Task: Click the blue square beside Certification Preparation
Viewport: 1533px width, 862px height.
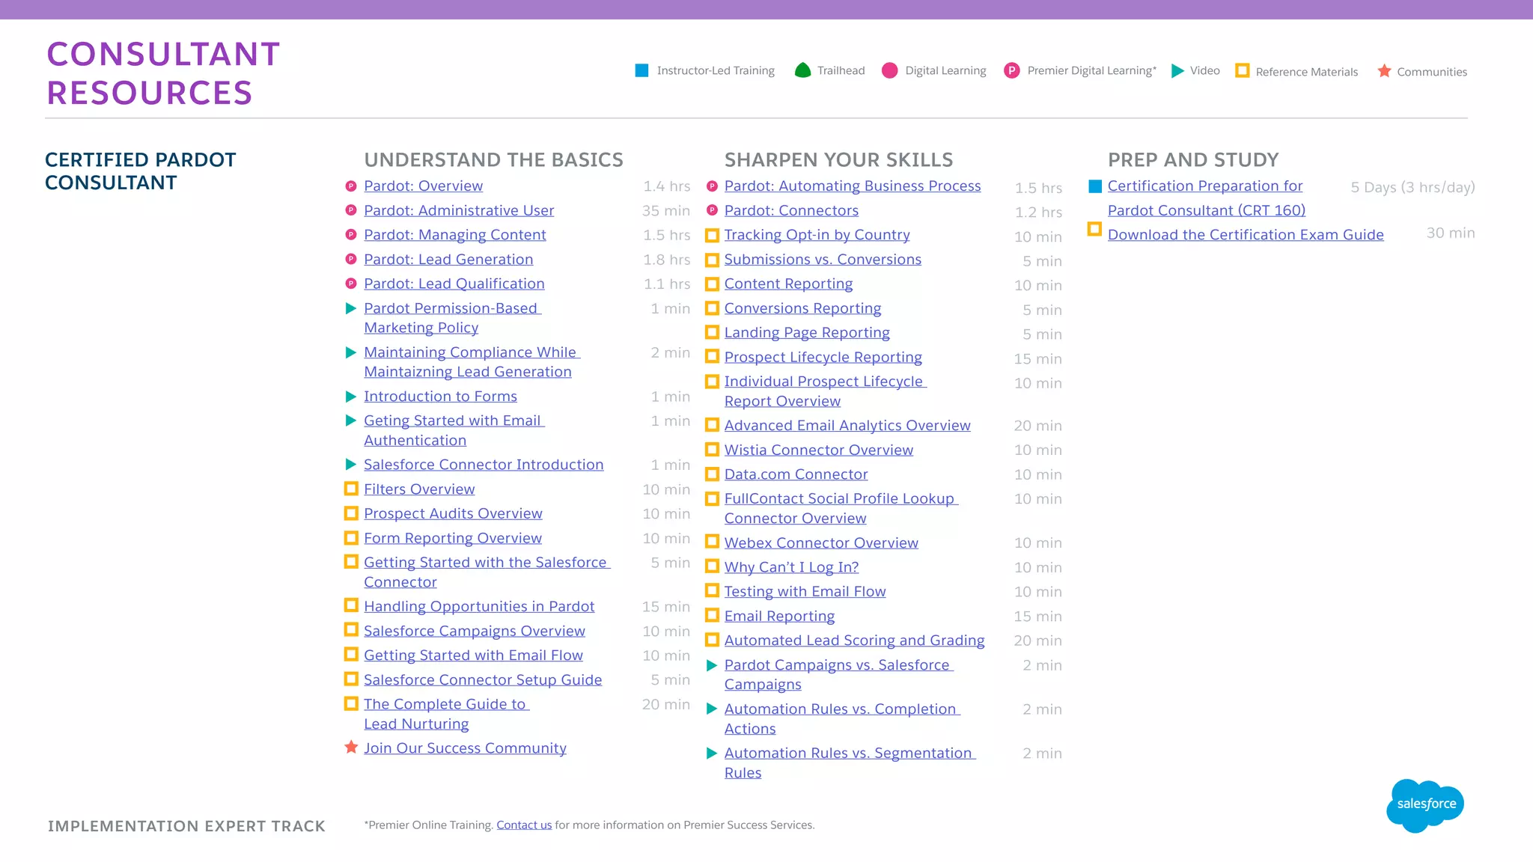Action: tap(1095, 186)
